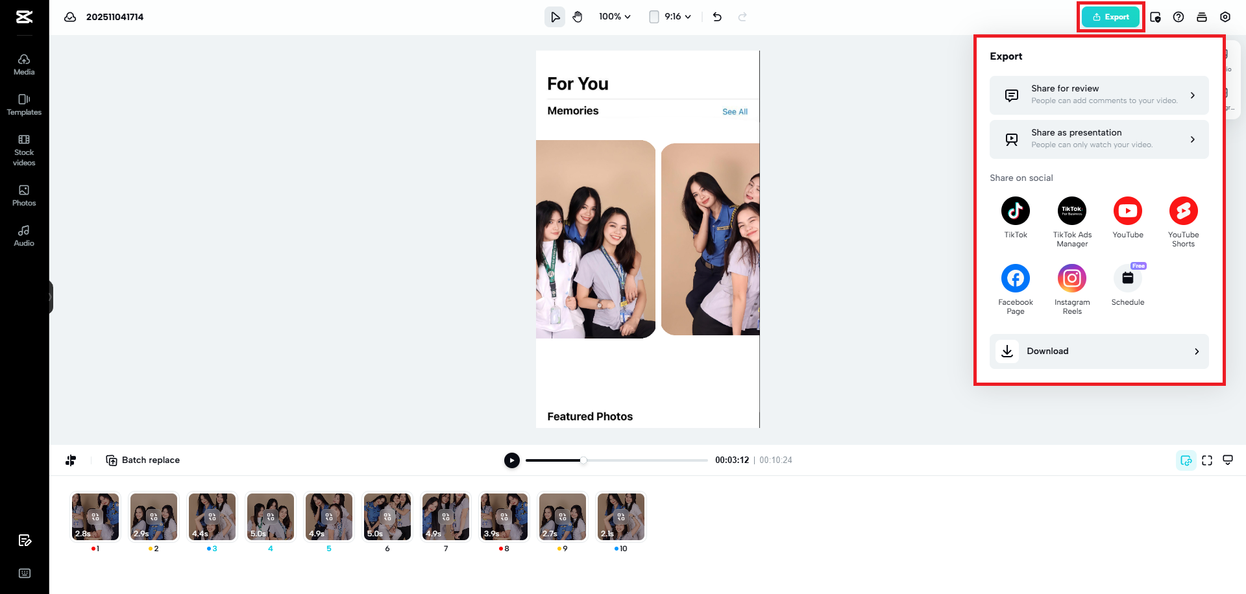Select clip 4 in the timeline
The height and width of the screenshot is (594, 1246).
pyautogui.click(x=270, y=517)
